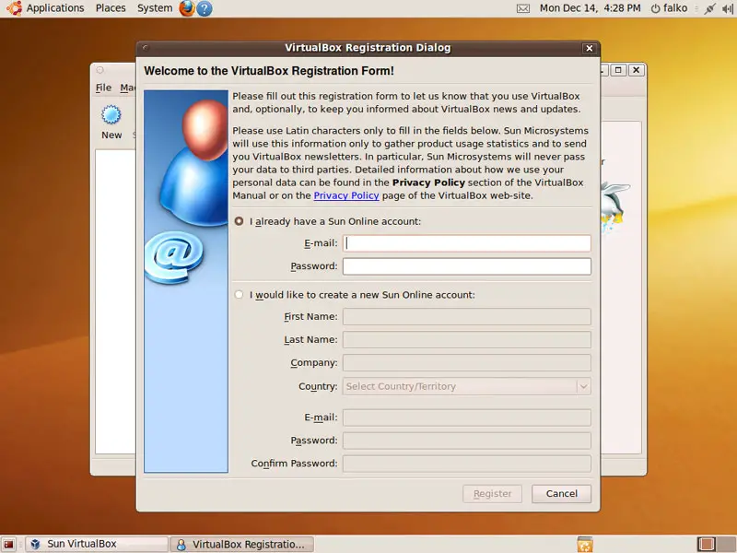Launch Firefox from the top panel
Viewport: 737px width, 553px height.
187,8
